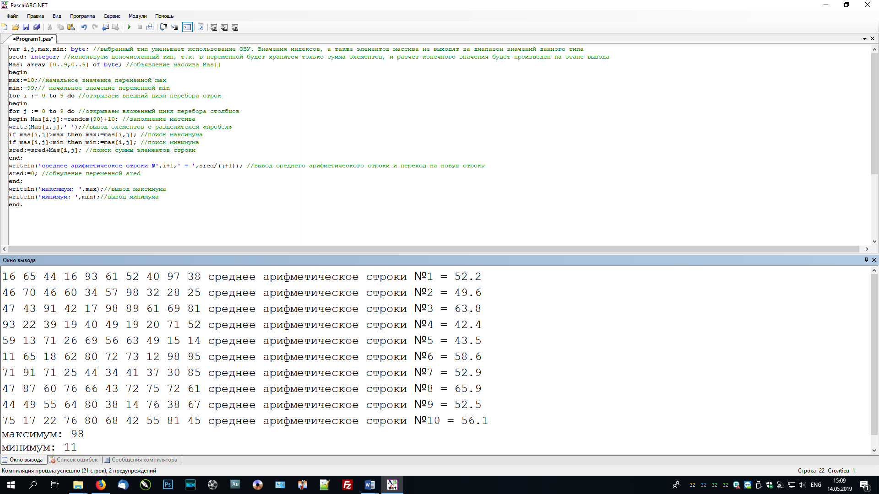Click the Open file folder icon
This screenshot has width=879, height=494.
[16, 27]
